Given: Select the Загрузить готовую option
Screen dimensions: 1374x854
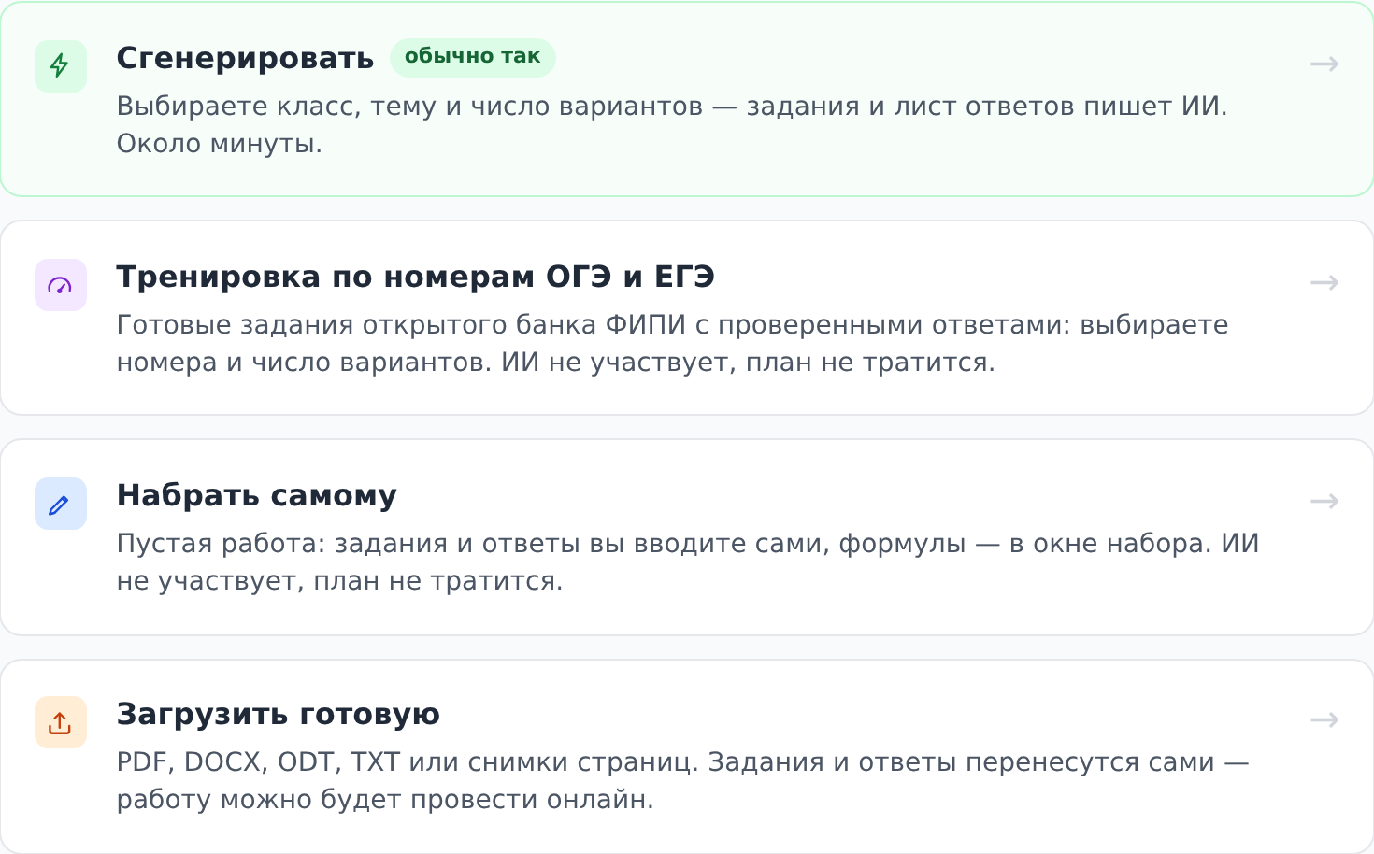Looking at the screenshot, I should pos(687,756).
